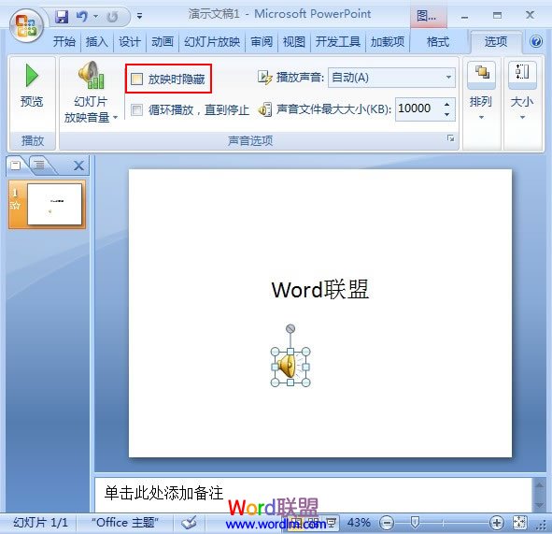Switch to the 格式 contextual tab

tap(438, 42)
